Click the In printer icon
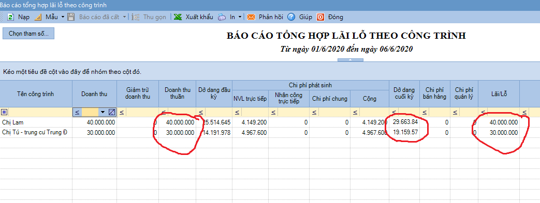540x203 pixels. pos(222,17)
